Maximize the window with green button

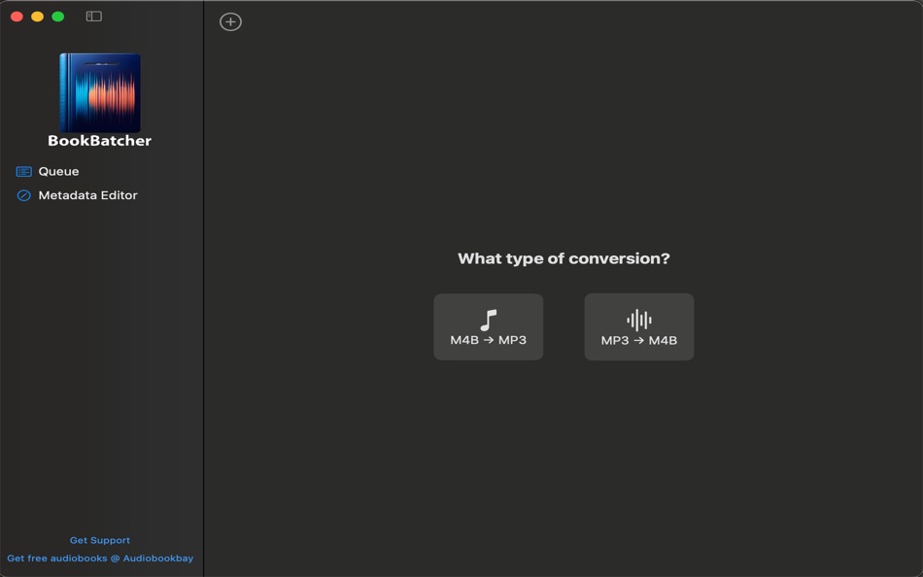click(x=57, y=17)
